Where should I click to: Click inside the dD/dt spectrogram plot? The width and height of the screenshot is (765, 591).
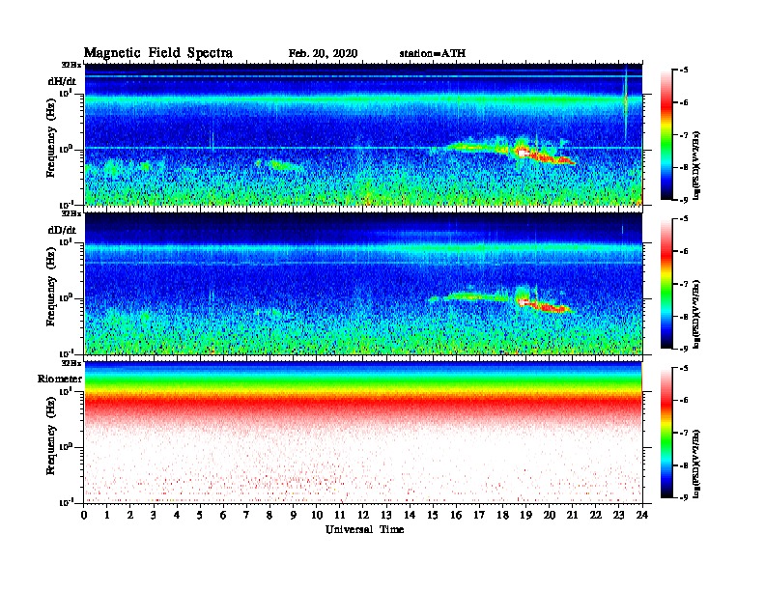tap(363, 283)
